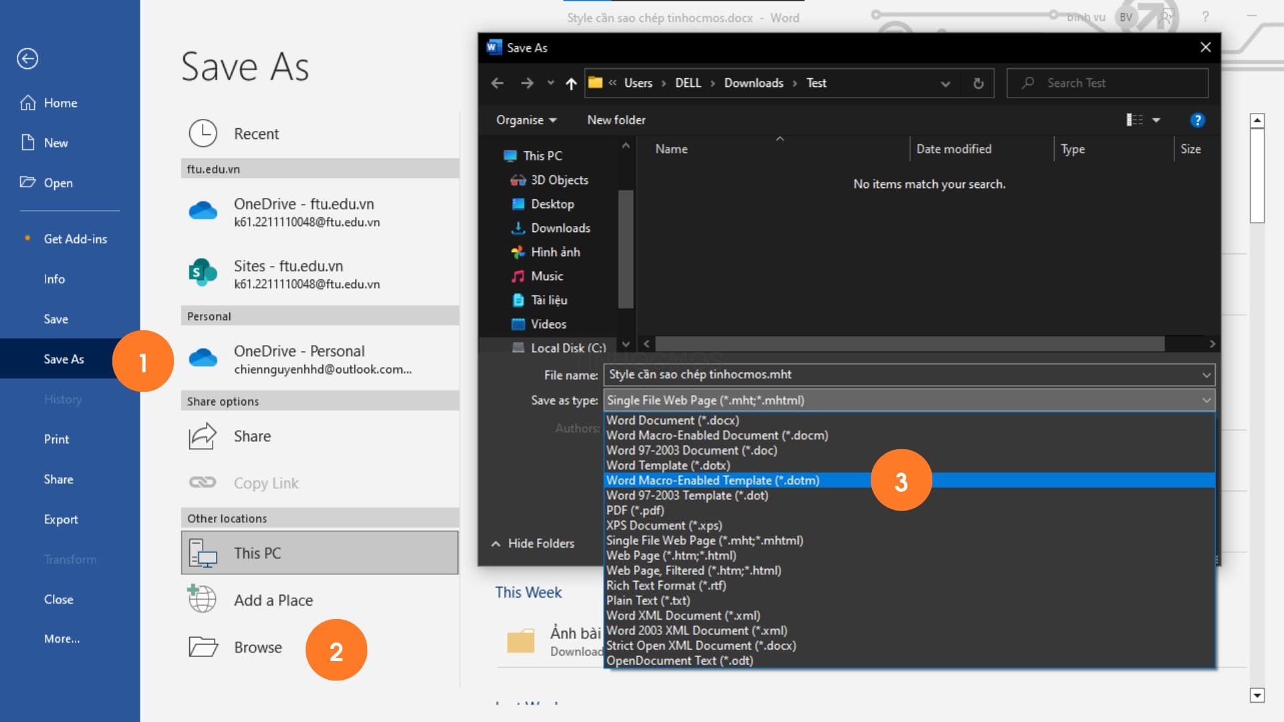Click This PC under Other locations
This screenshot has height=722, width=1284.
click(320, 553)
